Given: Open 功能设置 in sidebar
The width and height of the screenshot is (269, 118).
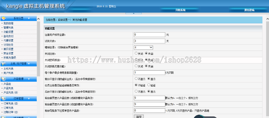Looking at the screenshot, I should [x=8, y=32].
